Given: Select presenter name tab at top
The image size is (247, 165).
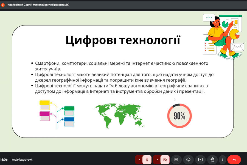Looking at the screenshot, I should coord(38,5).
